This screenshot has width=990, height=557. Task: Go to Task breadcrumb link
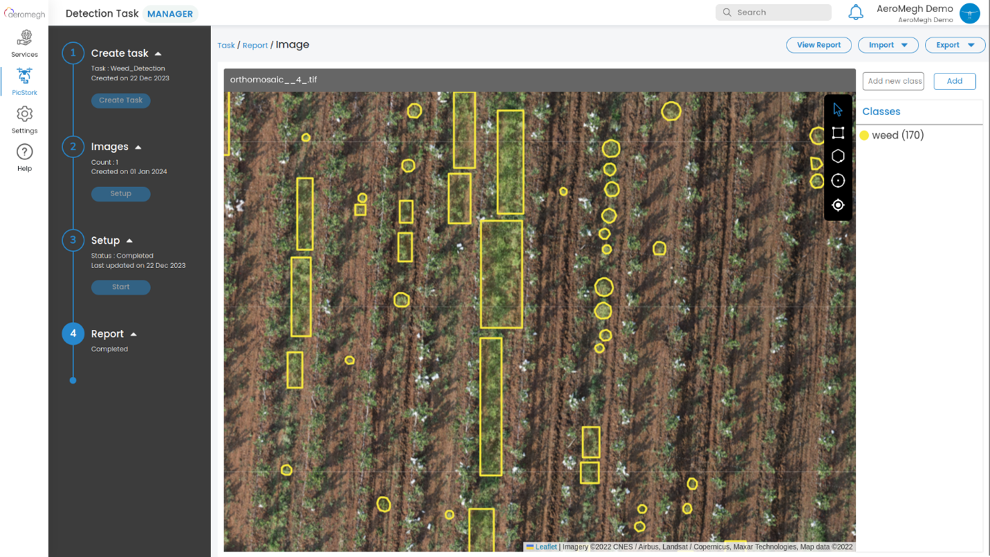point(226,46)
